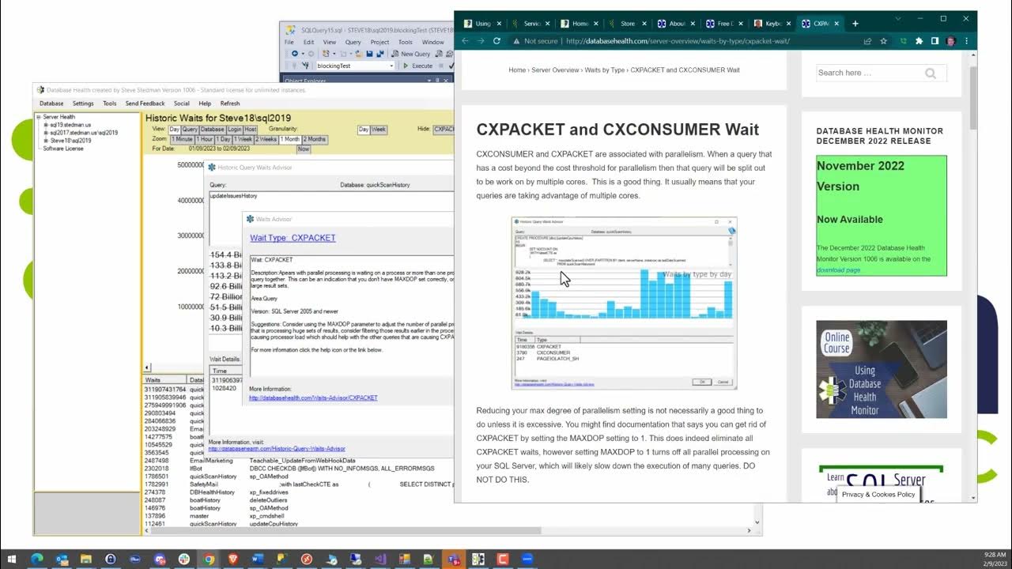Set Zoom to 1 Month
The height and width of the screenshot is (569, 1012).
click(290, 139)
